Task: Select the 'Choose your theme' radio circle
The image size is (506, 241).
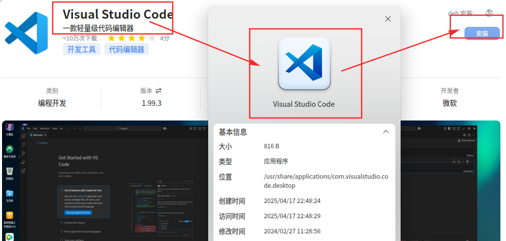Action: coord(62,223)
